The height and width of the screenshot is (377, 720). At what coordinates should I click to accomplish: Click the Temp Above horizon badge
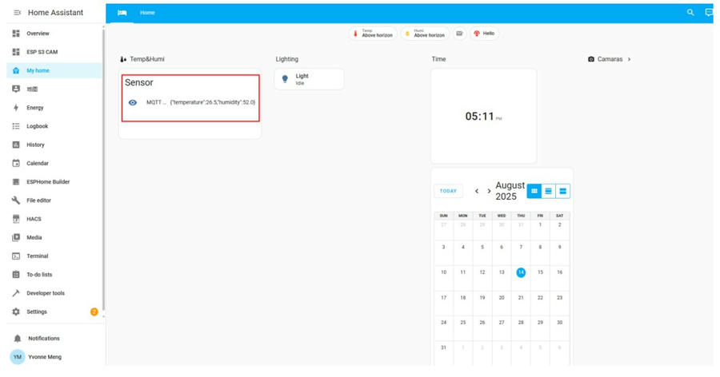coord(373,34)
